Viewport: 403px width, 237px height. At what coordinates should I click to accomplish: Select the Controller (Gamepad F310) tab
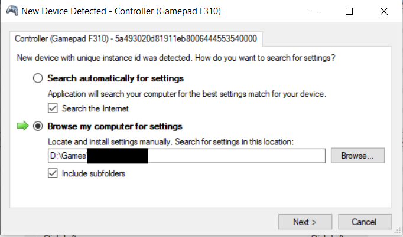coord(136,38)
